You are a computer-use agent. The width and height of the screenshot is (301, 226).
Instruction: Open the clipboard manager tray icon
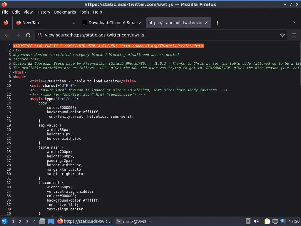[267, 221]
